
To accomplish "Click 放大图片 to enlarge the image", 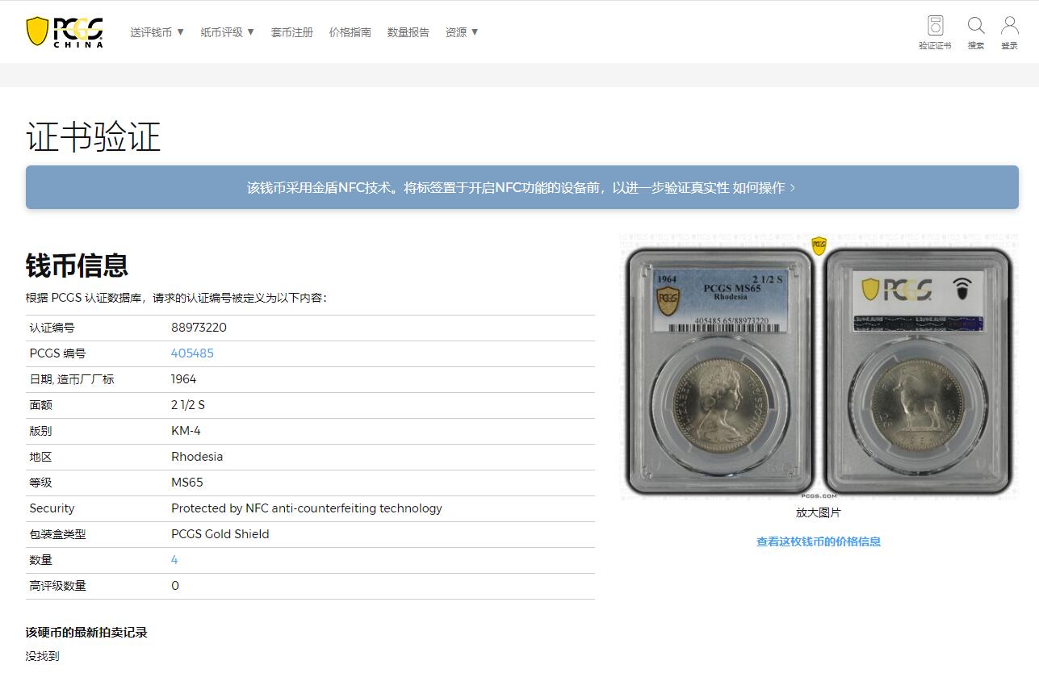I will (x=818, y=512).
